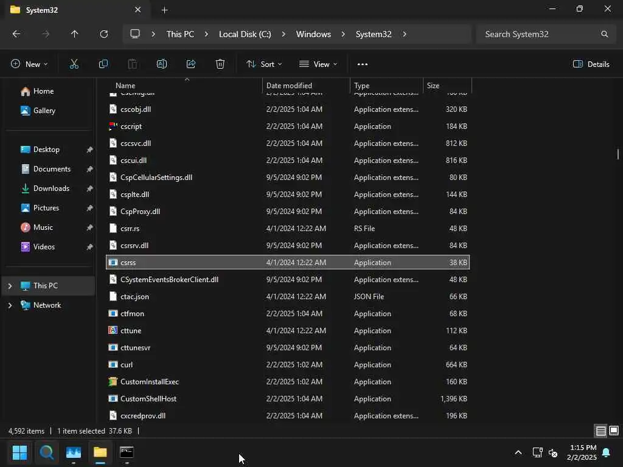Click the cttune application icon

coord(113,330)
